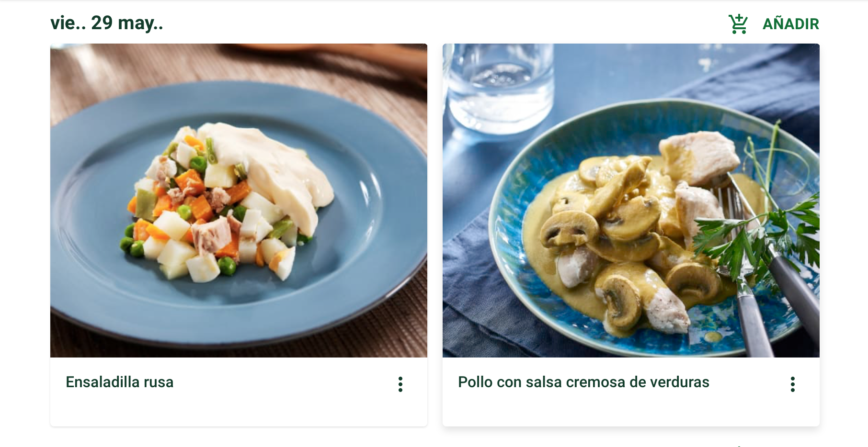The height and width of the screenshot is (447, 868).
Task: Add Friday 29 May meals to shopping cart
Action: (774, 23)
